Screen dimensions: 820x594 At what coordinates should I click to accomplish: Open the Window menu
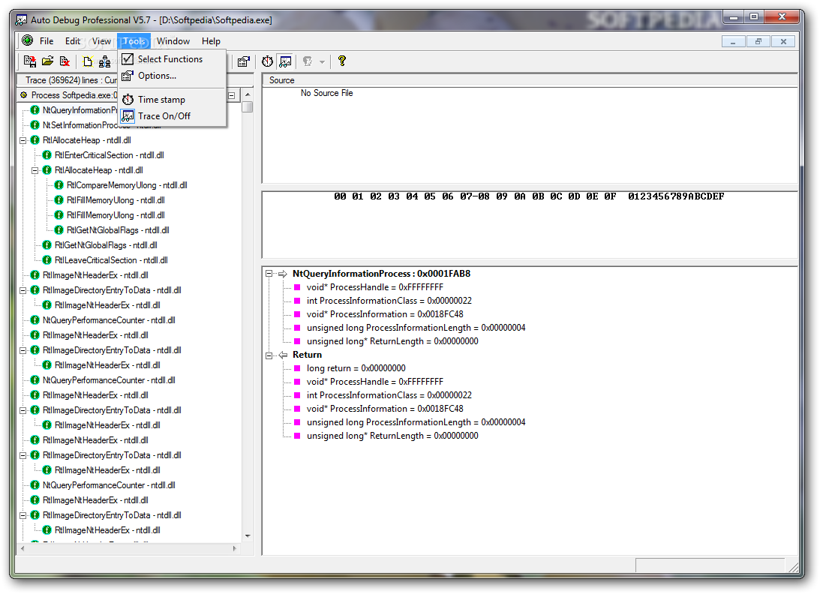[173, 40]
